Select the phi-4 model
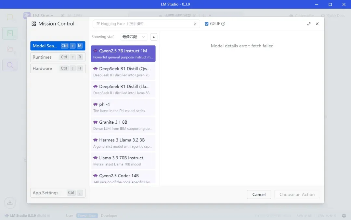 [x=123, y=107]
